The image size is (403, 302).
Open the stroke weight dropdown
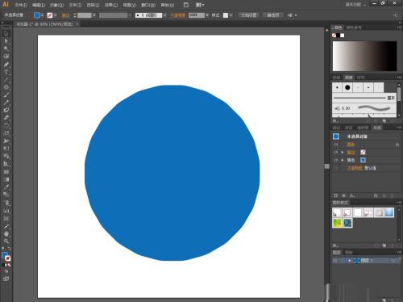[94, 15]
